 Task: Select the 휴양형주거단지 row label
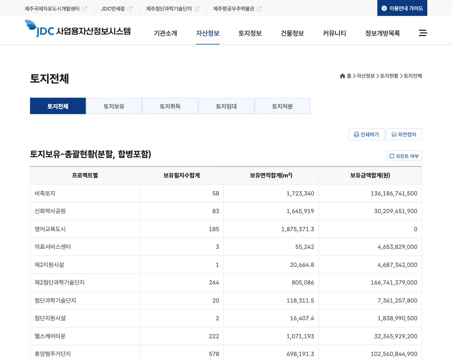(53, 354)
